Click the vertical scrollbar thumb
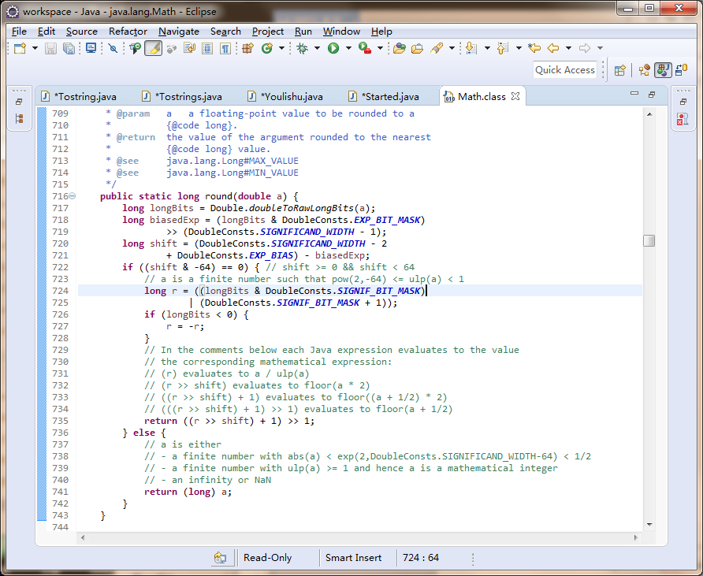Screen dimensions: 703x576 click(x=649, y=240)
